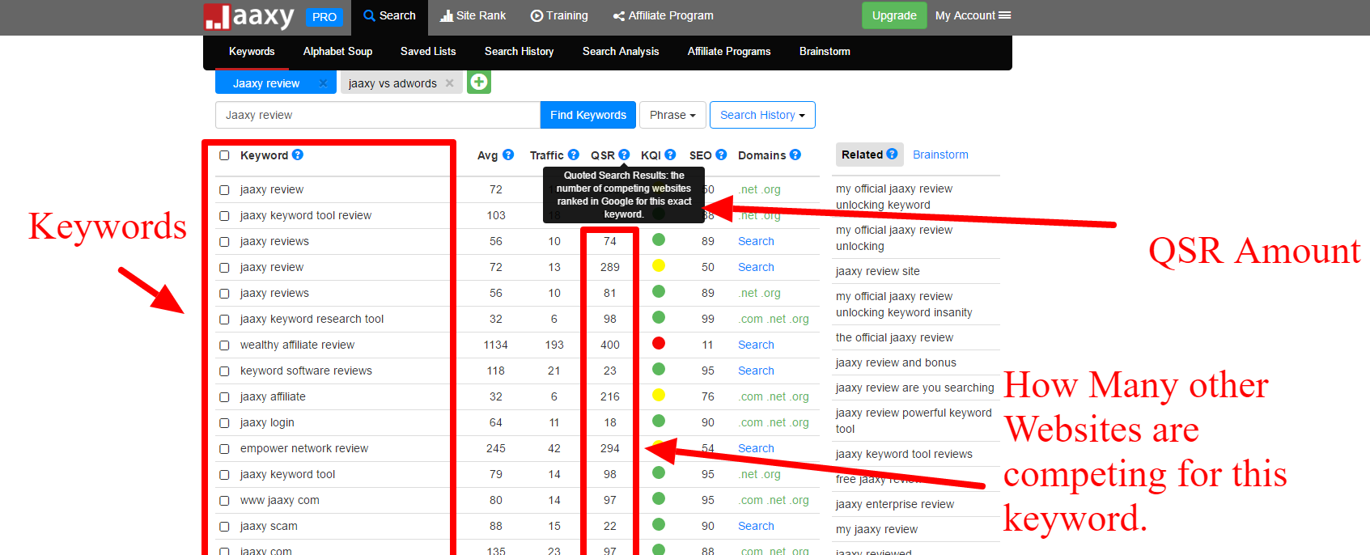Add a new search tab with green plus
The image size is (1370, 555).
point(479,82)
